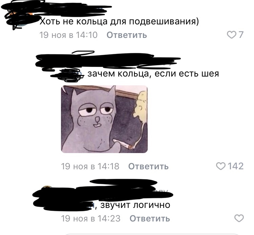254x235 pixels.
Task: Open the "19 ноя в 14:18" timestamp link
Action: [90, 166]
